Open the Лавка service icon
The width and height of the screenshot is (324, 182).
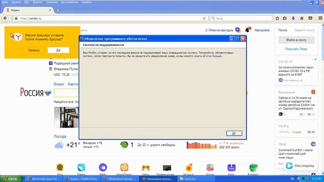pyautogui.click(x=81, y=167)
